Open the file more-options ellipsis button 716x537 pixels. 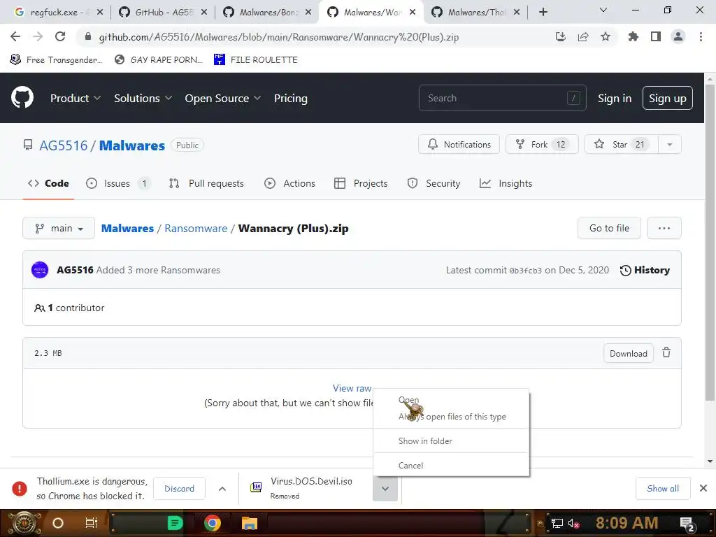664,228
